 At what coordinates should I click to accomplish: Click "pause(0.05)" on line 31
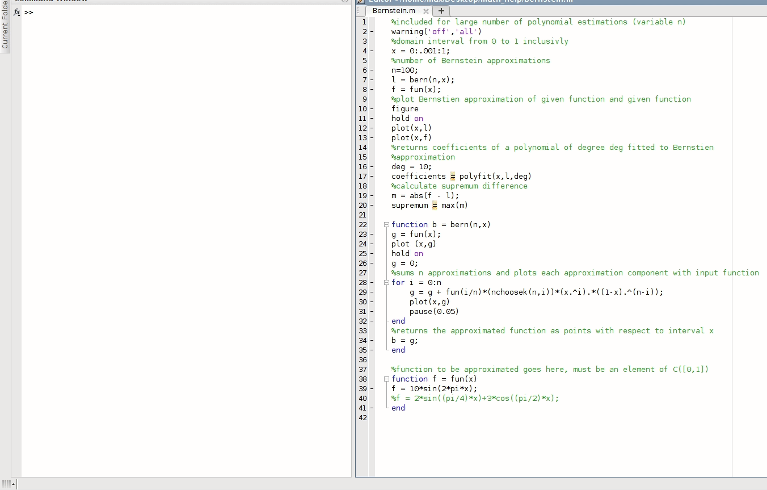click(x=434, y=311)
